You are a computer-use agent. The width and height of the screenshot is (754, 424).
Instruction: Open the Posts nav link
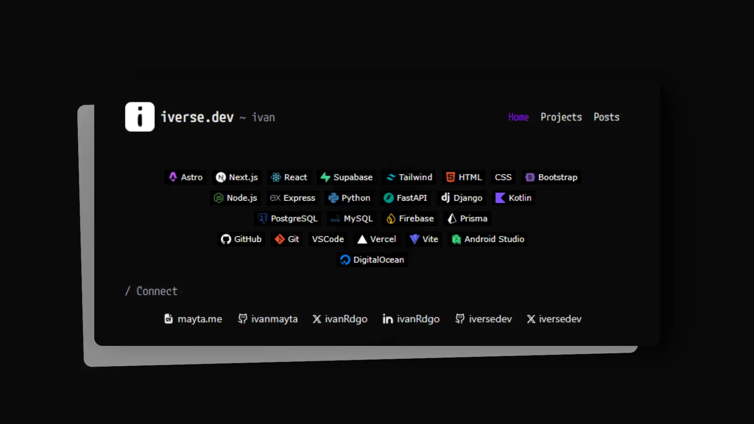606,117
